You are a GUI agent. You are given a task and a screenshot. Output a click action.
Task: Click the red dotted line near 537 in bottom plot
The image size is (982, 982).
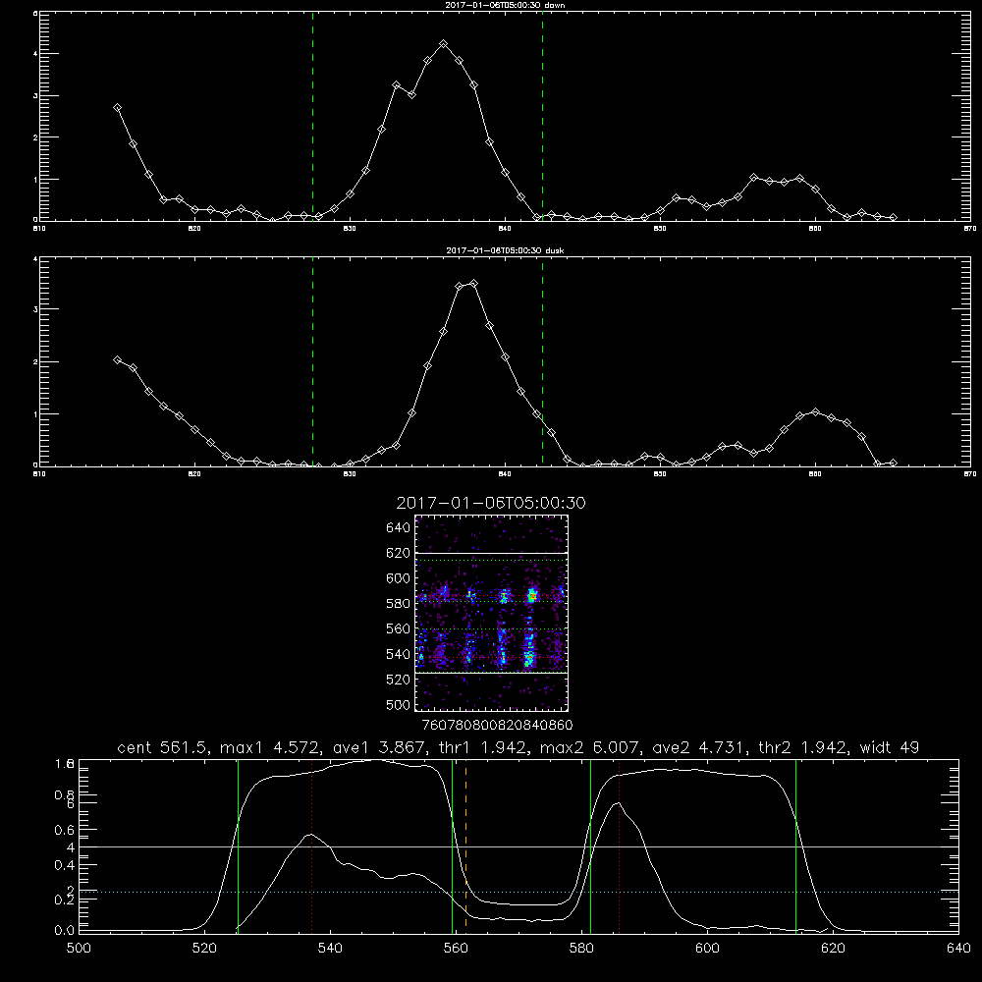[x=312, y=846]
